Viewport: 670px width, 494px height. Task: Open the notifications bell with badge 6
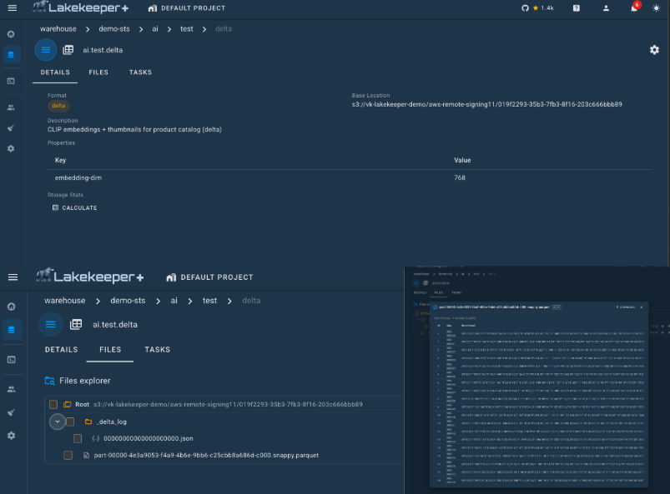(634, 7)
